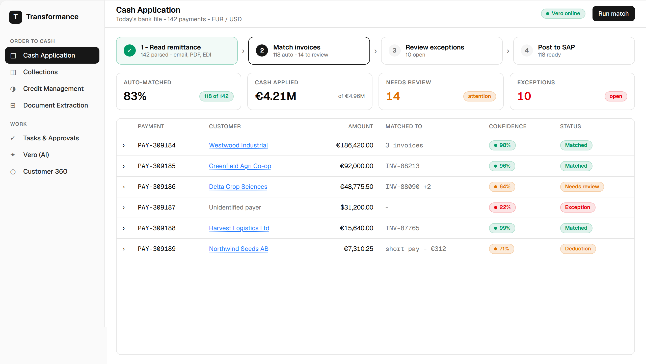Screen dimensions: 646x364
Task: Open Harvest Logistics Ltd customer link
Action: click(x=239, y=228)
